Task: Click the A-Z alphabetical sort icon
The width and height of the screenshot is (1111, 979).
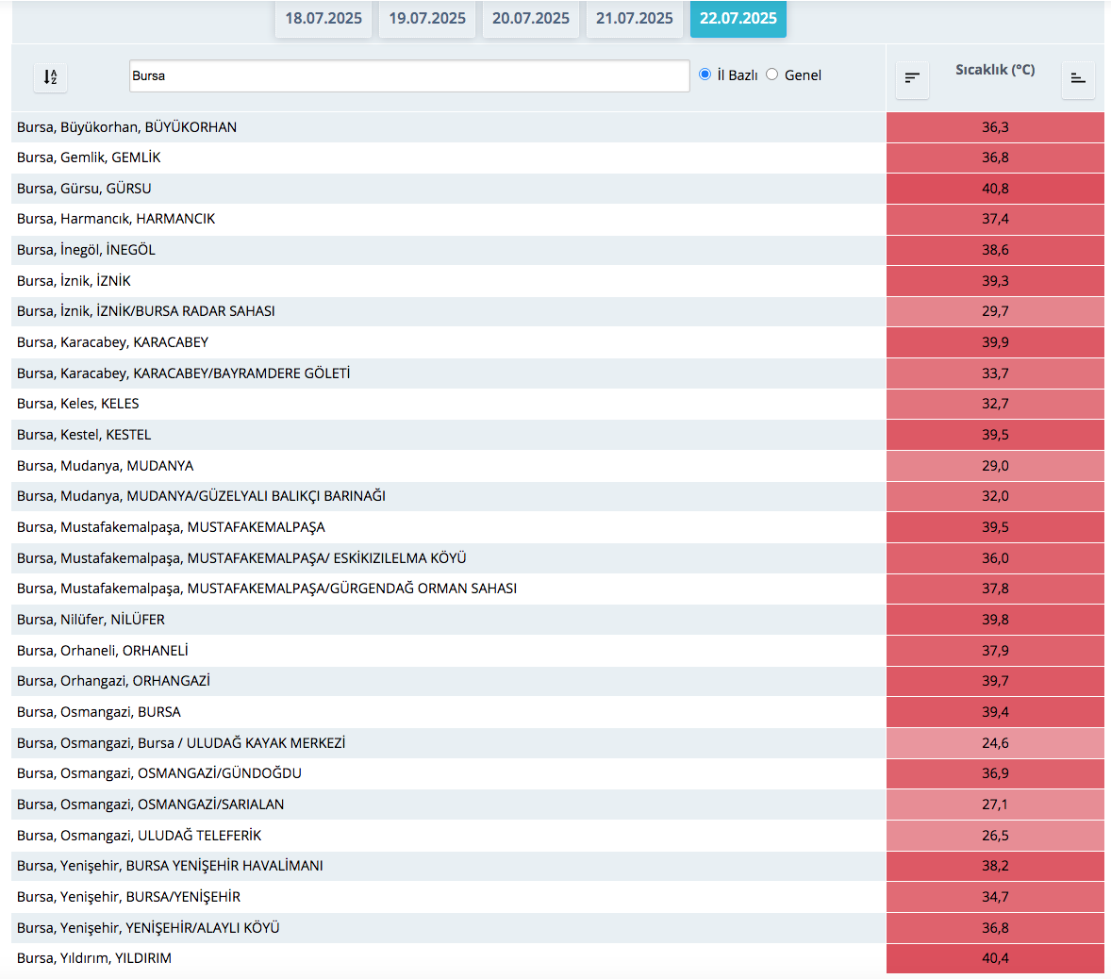Action: pos(51,77)
